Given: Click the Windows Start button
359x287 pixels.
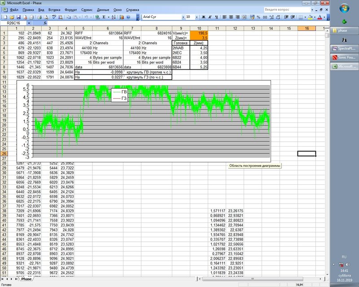Looking at the screenshot, I should pos(344,8).
